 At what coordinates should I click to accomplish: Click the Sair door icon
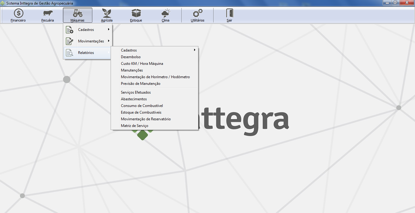click(x=229, y=13)
